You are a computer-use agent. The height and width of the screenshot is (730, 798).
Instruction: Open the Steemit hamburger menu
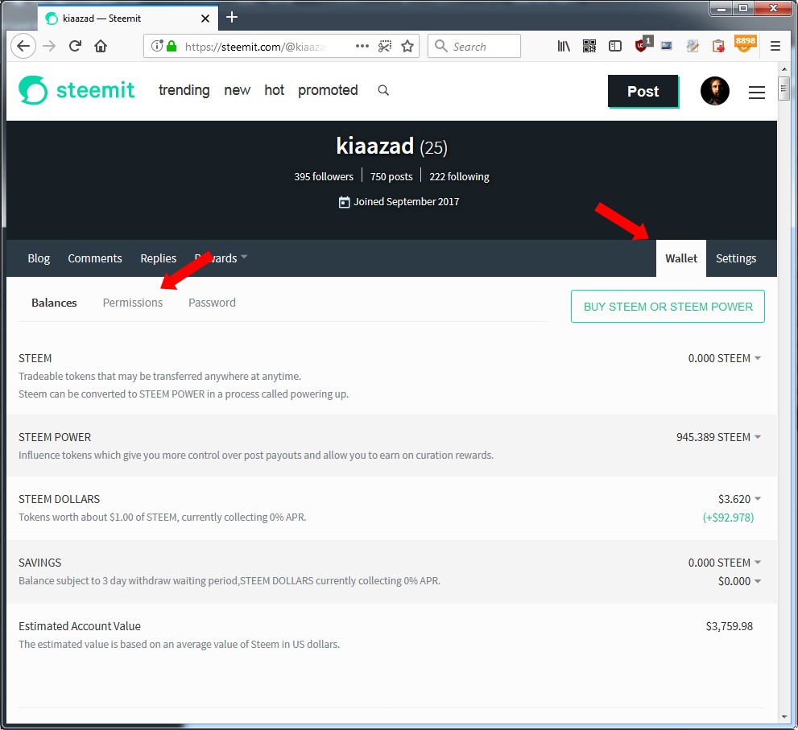pos(757,92)
